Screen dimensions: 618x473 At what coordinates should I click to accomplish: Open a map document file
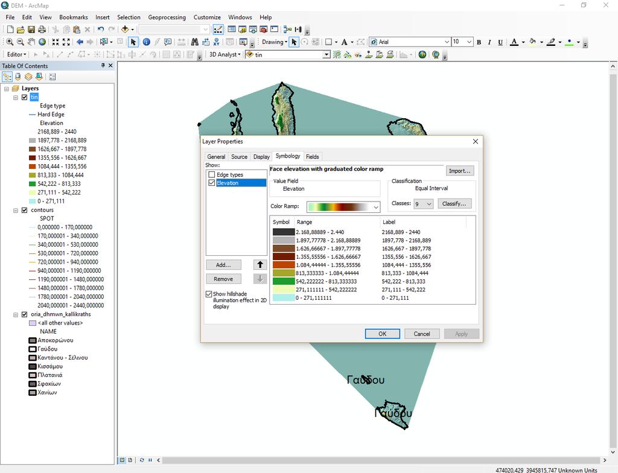pyautogui.click(x=21, y=29)
